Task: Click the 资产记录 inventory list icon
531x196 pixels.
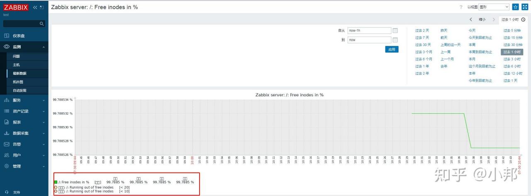Action: point(7,111)
